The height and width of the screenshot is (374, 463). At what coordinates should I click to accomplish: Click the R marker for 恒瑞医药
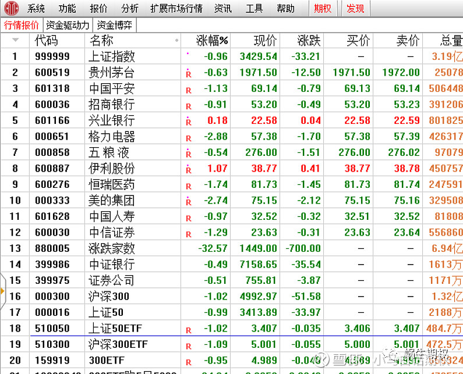pyautogui.click(x=188, y=186)
